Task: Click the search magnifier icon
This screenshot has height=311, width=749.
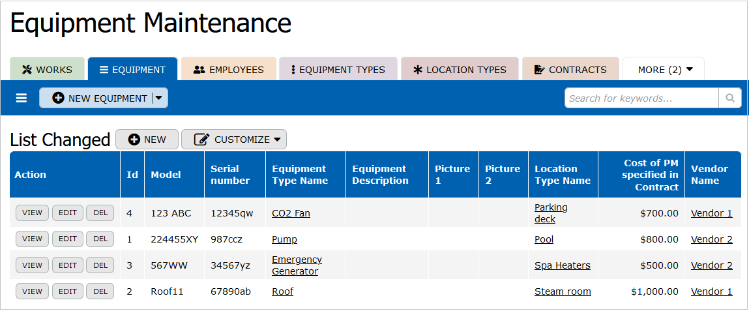Action: 729,98
